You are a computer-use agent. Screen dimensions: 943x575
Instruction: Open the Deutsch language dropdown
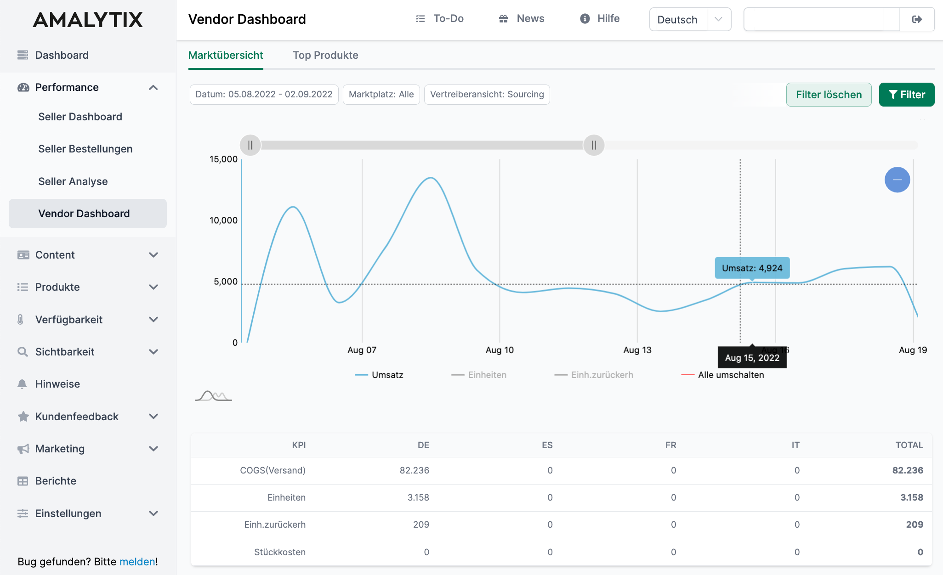(690, 19)
